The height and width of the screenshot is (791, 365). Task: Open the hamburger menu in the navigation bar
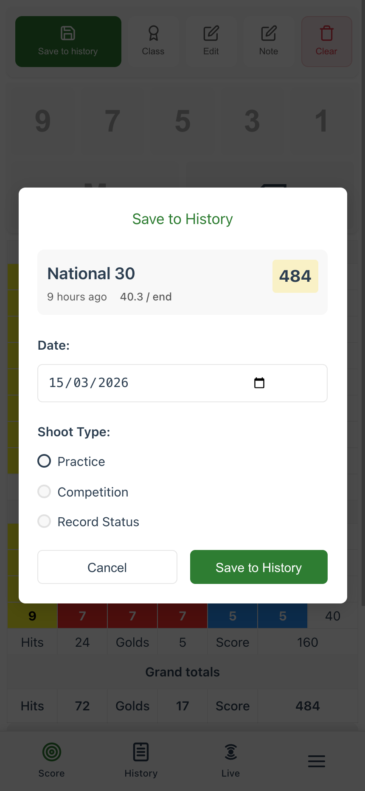[316, 760]
